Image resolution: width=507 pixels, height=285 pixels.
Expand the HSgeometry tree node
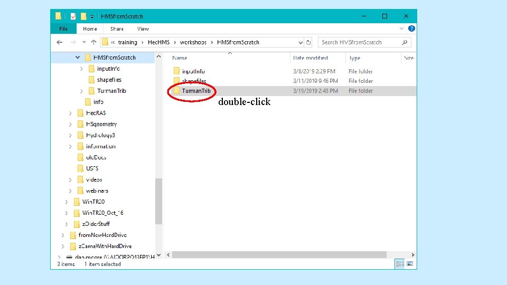(x=70, y=125)
